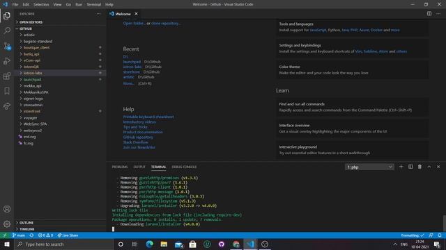Close the Welcome tab

137,14
